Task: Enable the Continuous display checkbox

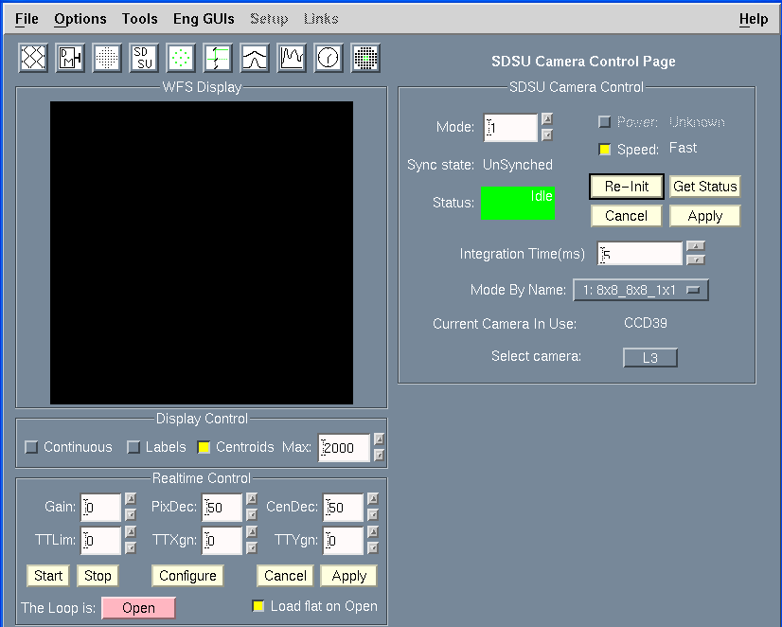Action: pos(32,447)
